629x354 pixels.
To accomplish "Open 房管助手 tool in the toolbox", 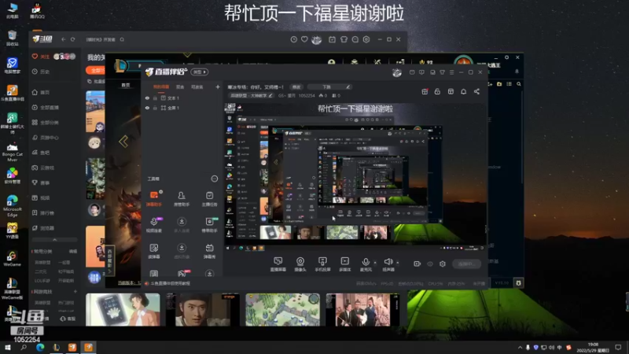I will point(182,198).
